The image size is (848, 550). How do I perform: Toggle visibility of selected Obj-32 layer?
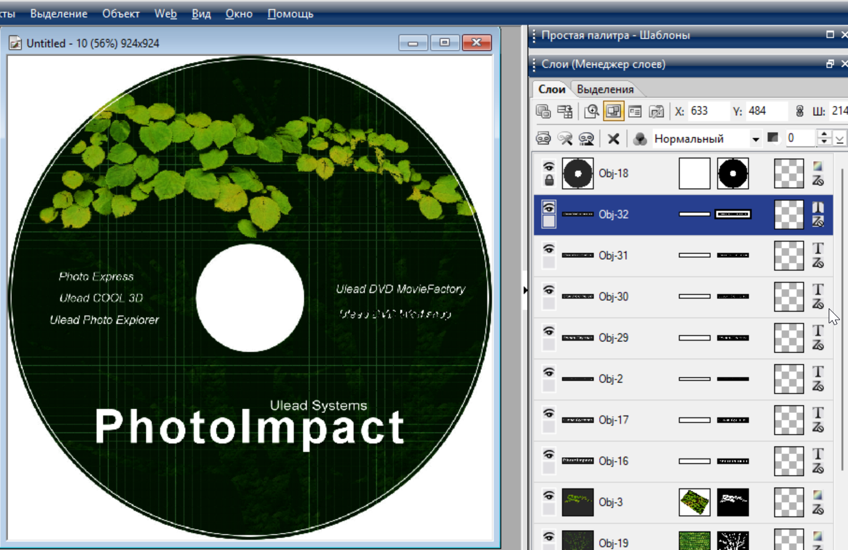click(x=549, y=207)
